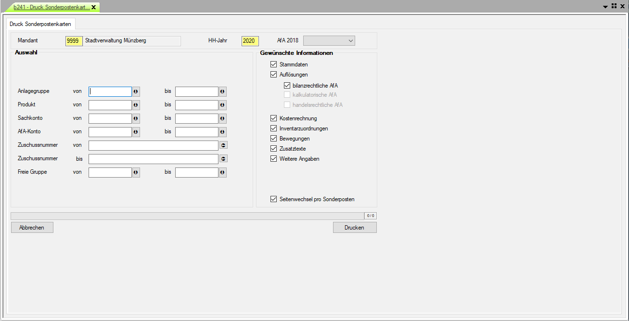629x321 pixels.
Task: Open lookup icon for Freie Gruppe bis
Action: [222, 173]
